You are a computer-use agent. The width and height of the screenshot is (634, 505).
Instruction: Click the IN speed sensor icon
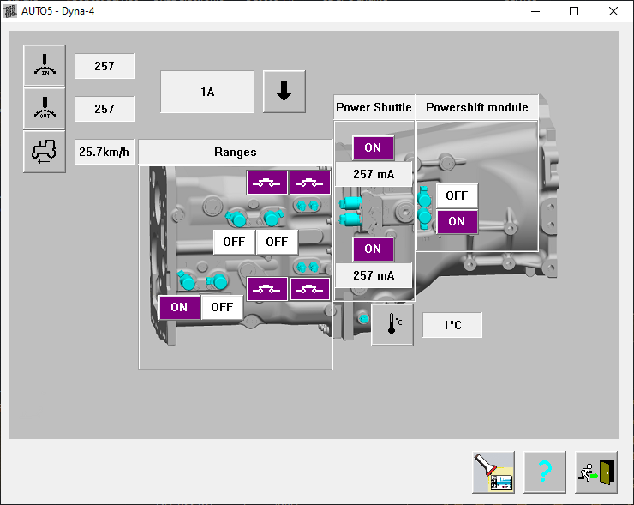click(44, 66)
